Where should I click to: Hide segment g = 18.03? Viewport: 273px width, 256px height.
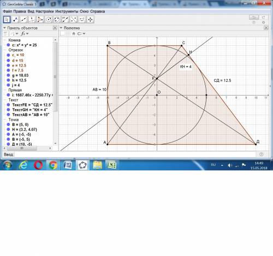click(8, 75)
